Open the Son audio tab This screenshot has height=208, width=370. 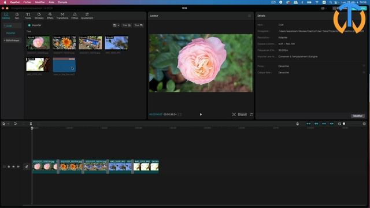17,16
